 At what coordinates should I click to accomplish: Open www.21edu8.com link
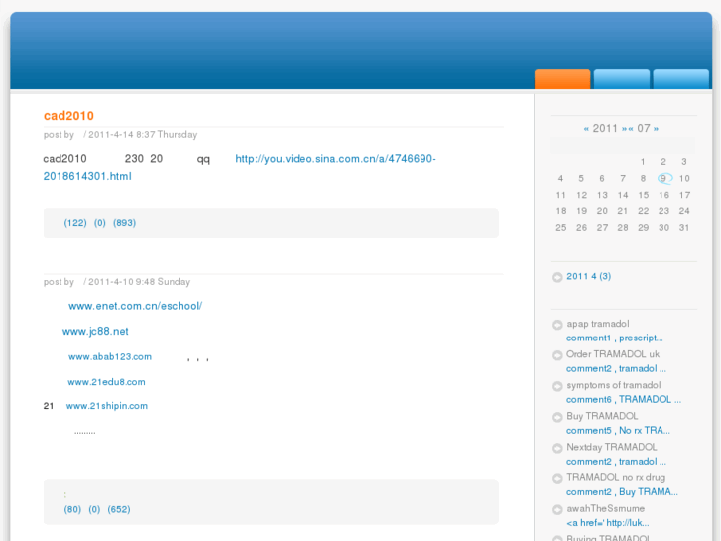106,382
